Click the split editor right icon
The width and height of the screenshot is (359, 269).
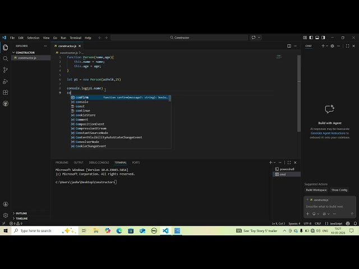pos(289,46)
